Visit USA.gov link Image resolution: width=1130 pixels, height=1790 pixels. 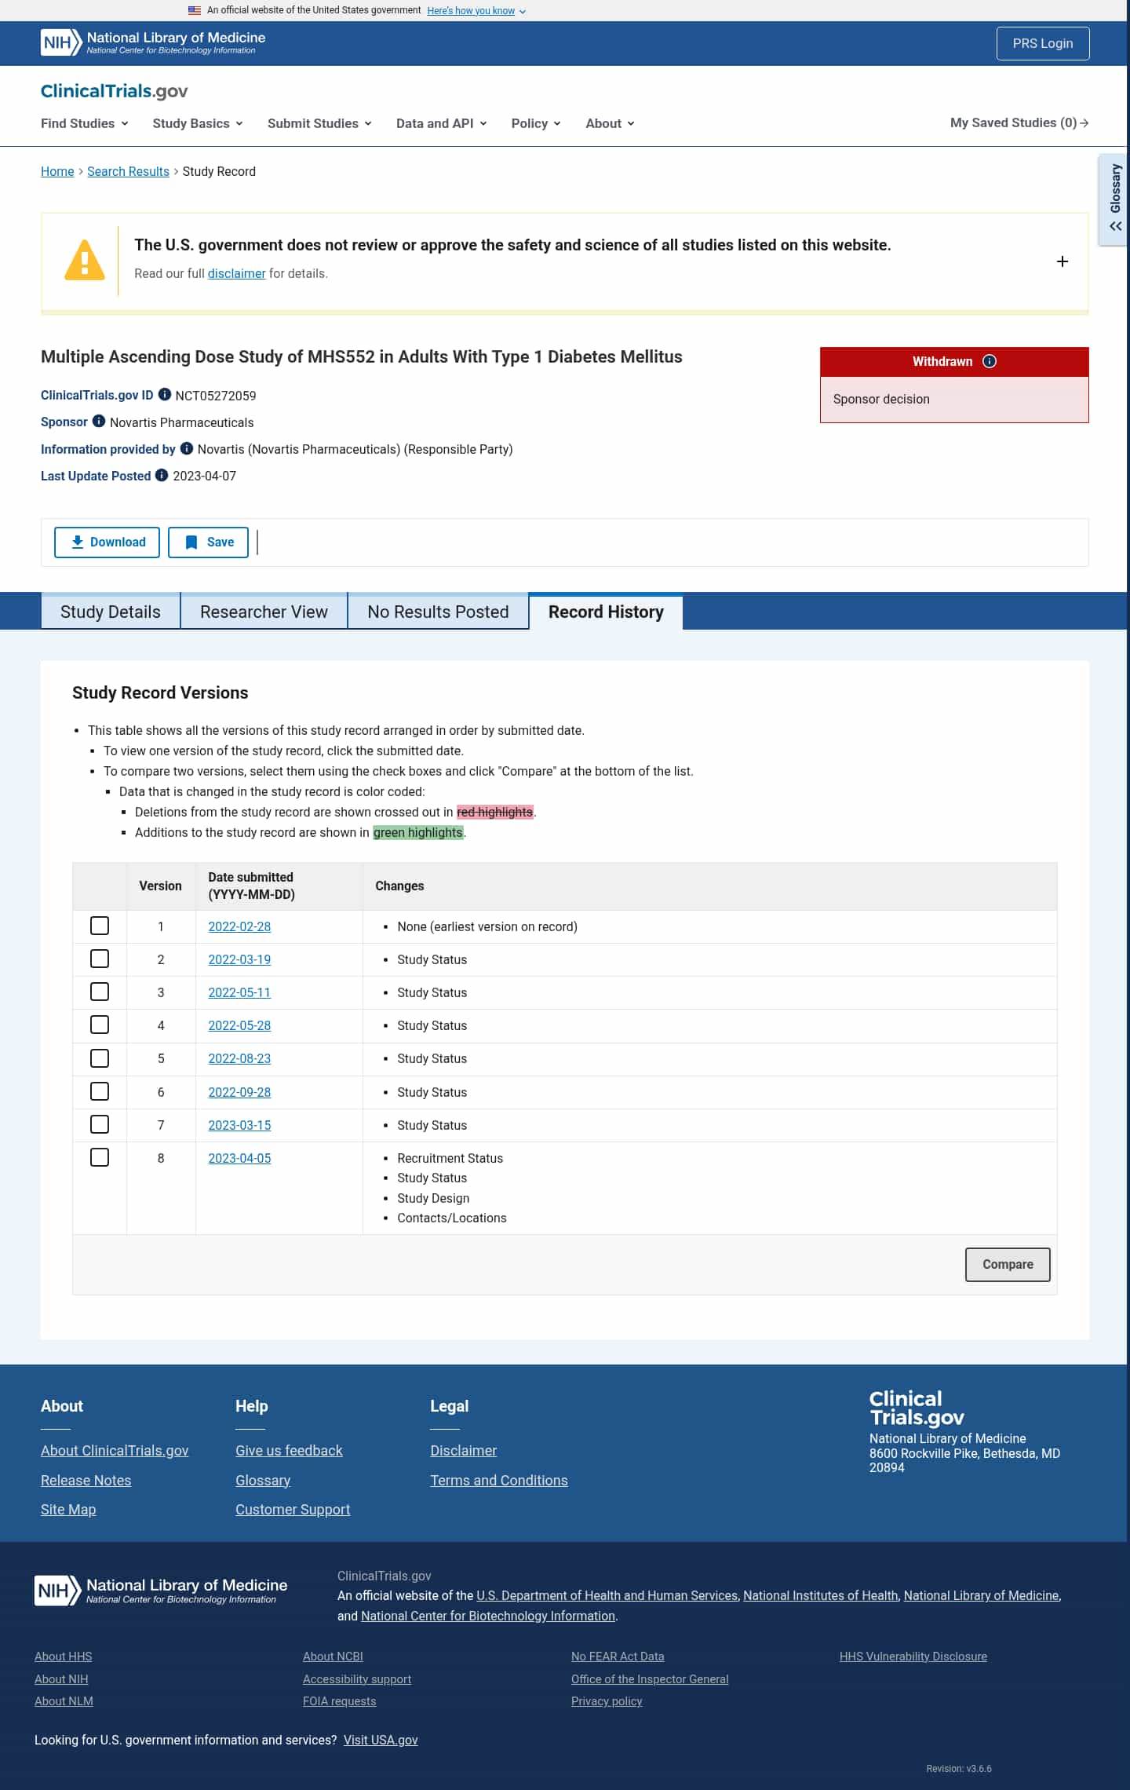point(381,1740)
